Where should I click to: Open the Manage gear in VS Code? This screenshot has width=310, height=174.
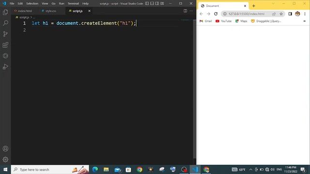point(5,159)
